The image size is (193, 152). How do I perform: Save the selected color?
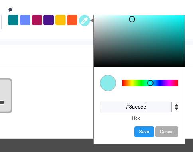[144, 132]
